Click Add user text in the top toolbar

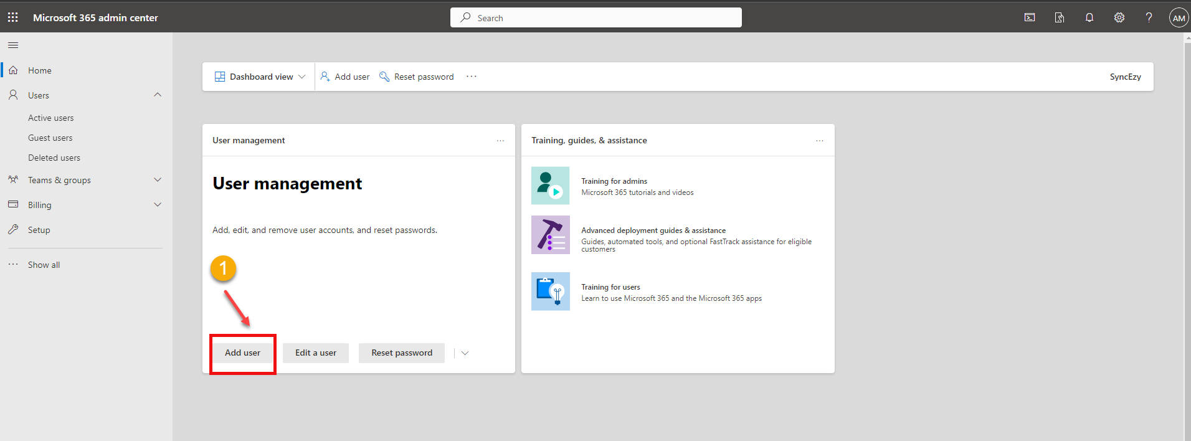tap(352, 77)
